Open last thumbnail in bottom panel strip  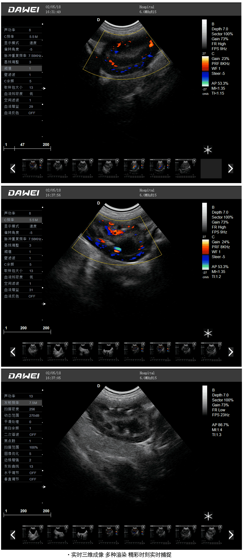(x=212, y=534)
